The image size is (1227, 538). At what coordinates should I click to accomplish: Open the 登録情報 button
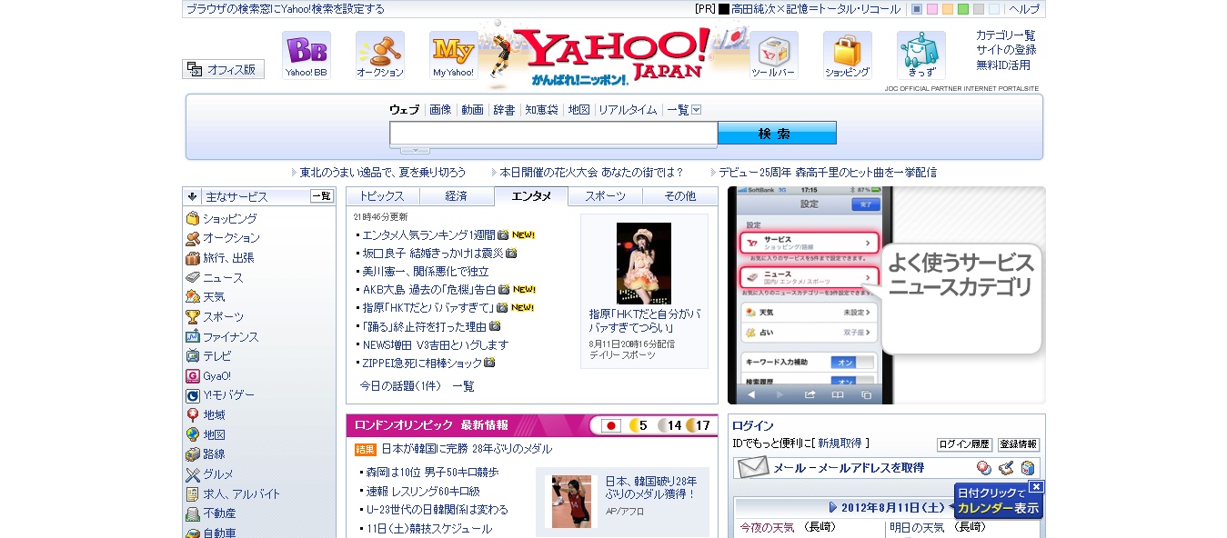(x=1019, y=444)
